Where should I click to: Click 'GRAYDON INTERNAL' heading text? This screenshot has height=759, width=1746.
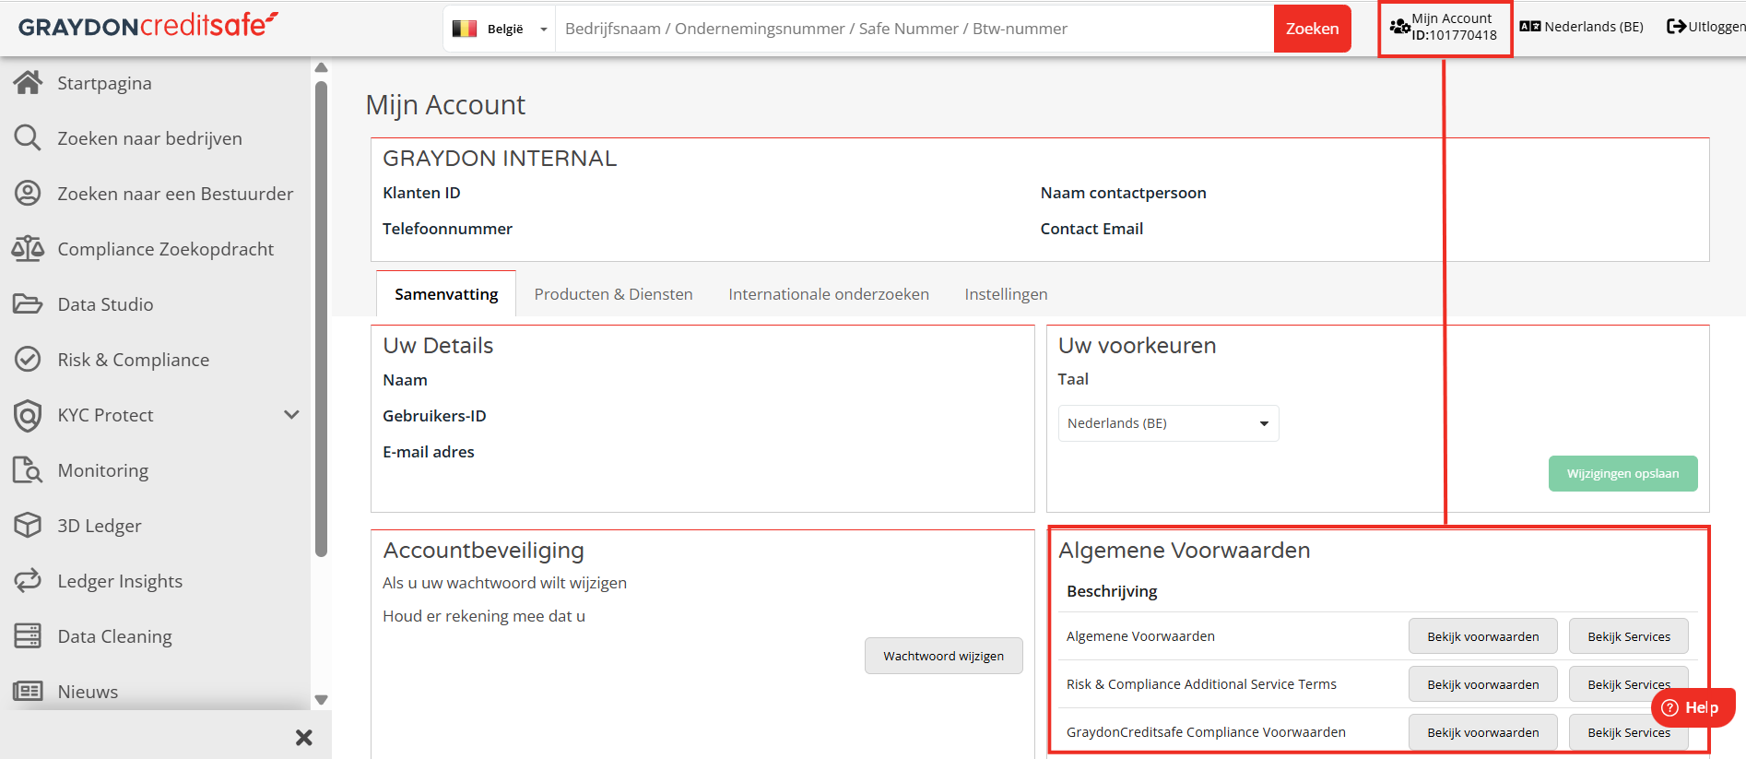click(500, 159)
